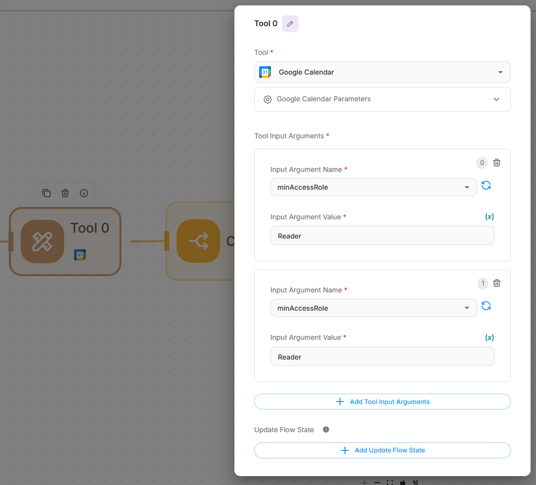Insert variable (x) for the first argument value
This screenshot has width=536, height=485.
489,217
